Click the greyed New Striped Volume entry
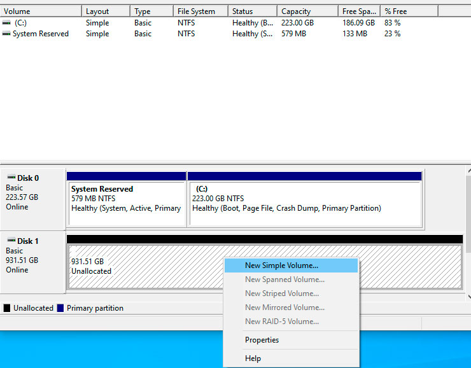 point(291,294)
